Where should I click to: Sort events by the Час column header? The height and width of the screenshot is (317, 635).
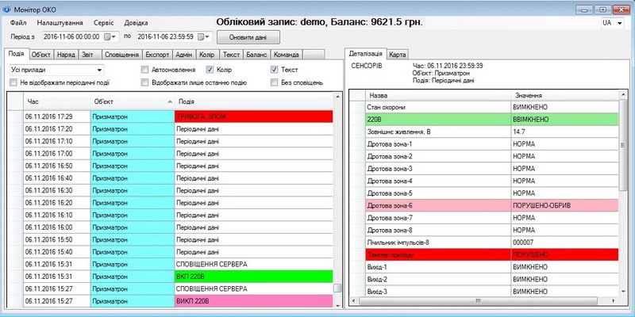[x=57, y=102]
